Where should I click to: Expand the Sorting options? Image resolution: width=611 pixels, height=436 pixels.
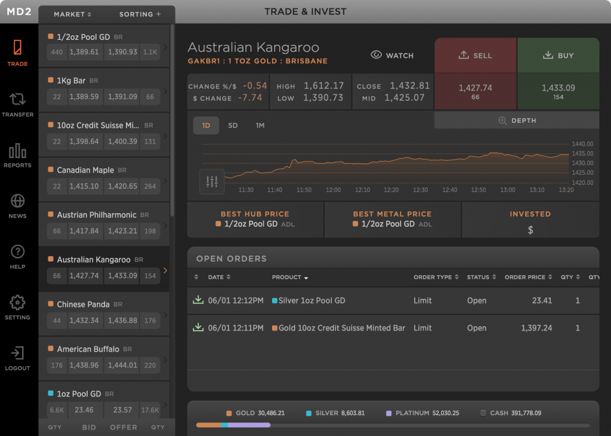[x=140, y=14]
